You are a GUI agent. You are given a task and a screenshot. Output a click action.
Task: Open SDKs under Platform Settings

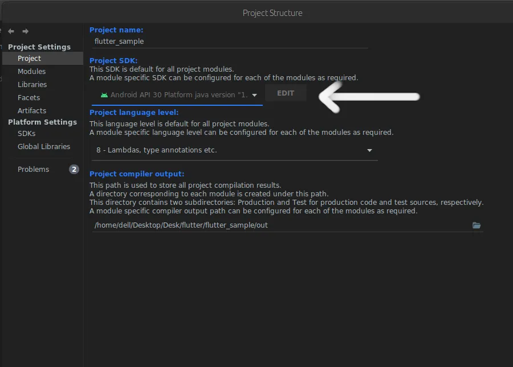26,134
